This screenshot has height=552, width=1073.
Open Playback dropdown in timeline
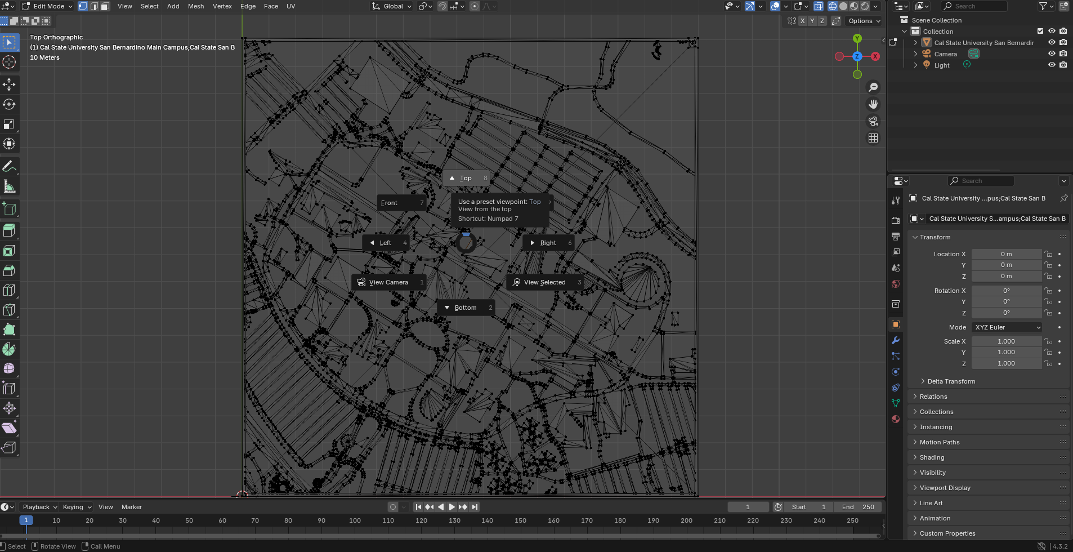point(39,507)
